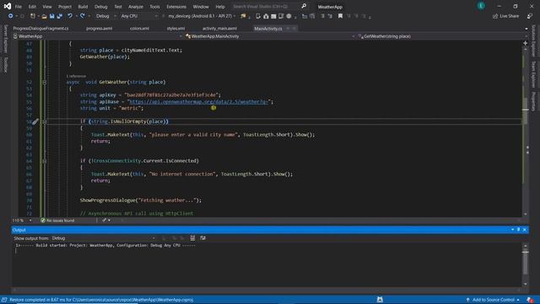This screenshot has width=540, height=304.
Task: Open the Analyze menu
Action: click(x=136, y=7)
